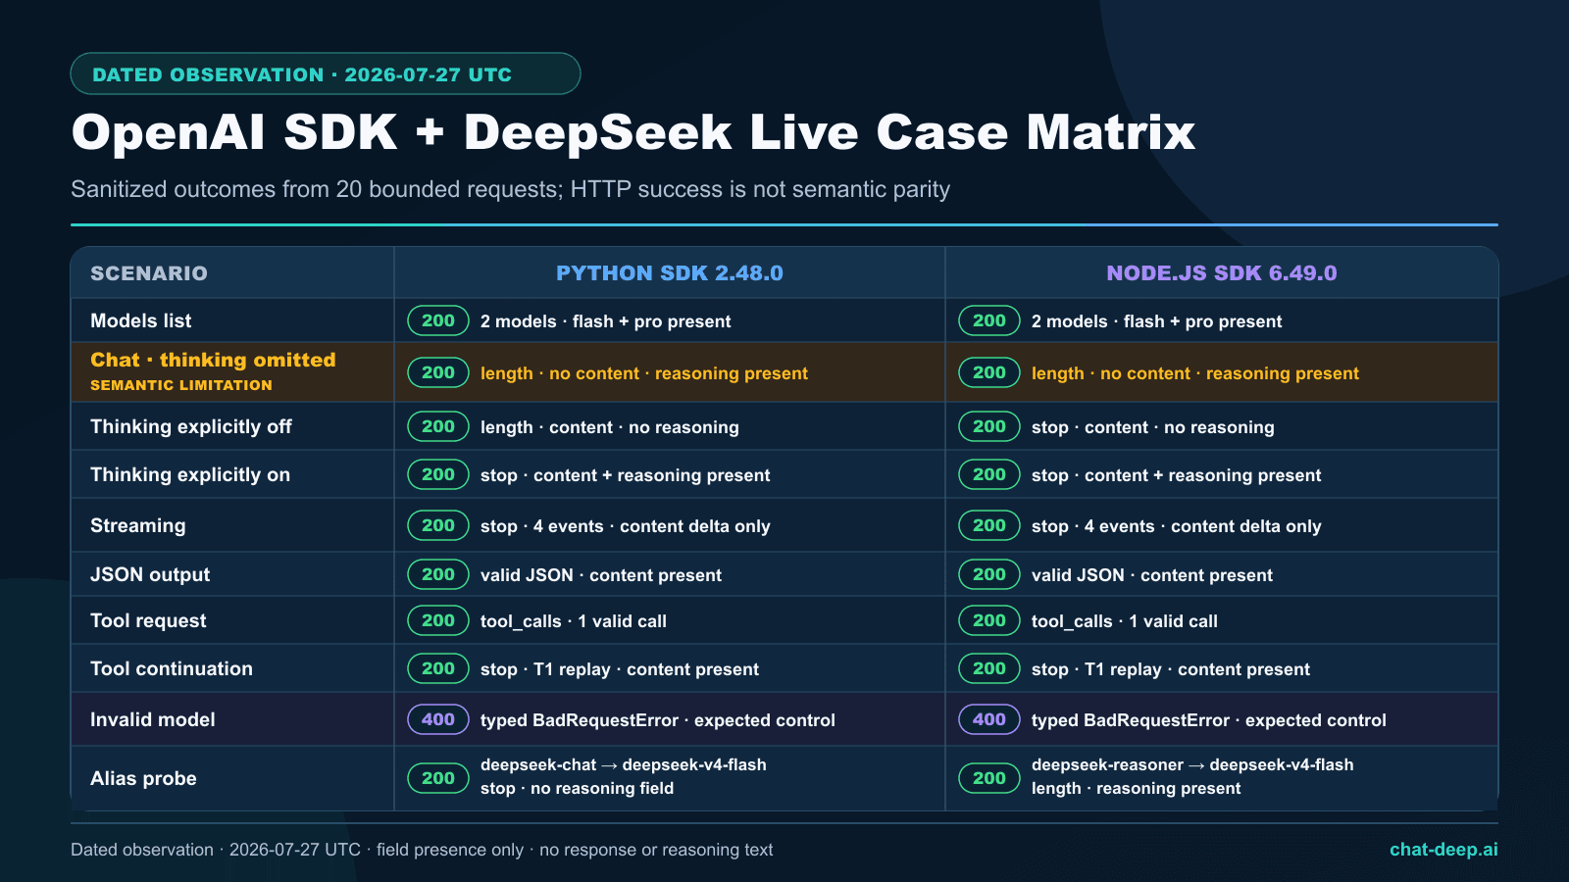Click 'stop · content · no reasoning' result text

(x=1153, y=427)
